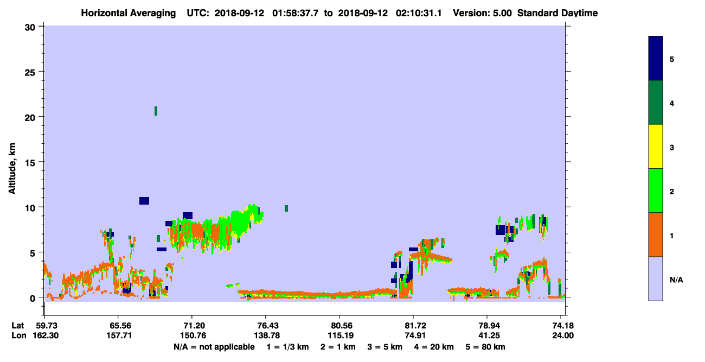Viewport: 705px width, 362px height.
Task: Click the dark green color bar segment labeled 4
Action: [656, 103]
